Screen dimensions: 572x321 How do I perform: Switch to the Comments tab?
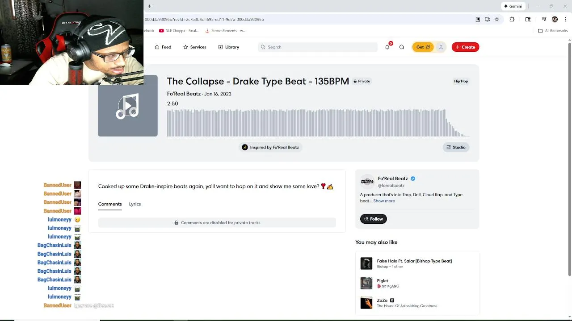110,204
